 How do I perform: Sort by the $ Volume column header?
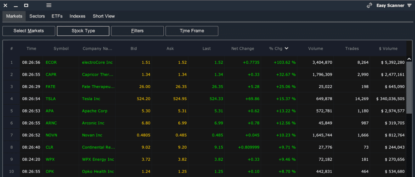click(388, 48)
